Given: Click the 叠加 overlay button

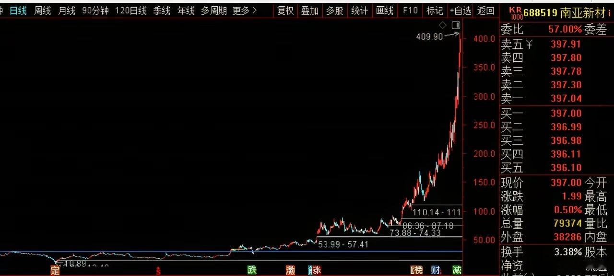Looking at the screenshot, I should point(310,11).
